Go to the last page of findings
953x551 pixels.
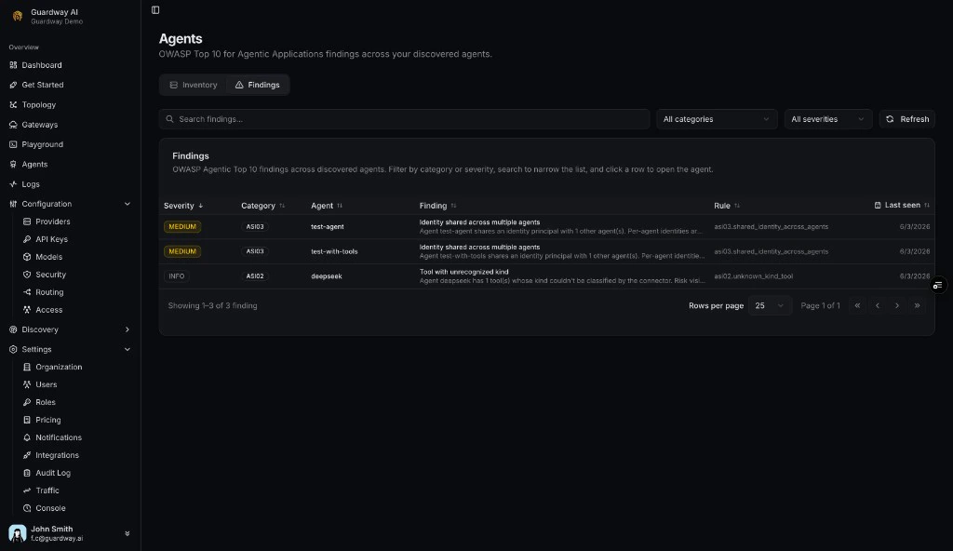(x=917, y=305)
